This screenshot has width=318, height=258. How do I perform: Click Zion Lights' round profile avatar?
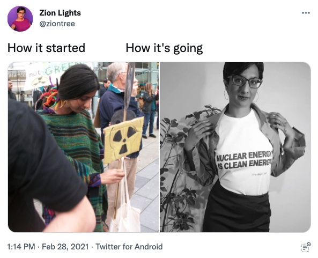tap(20, 19)
